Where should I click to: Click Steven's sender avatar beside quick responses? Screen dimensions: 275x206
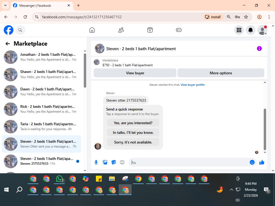coord(98,146)
